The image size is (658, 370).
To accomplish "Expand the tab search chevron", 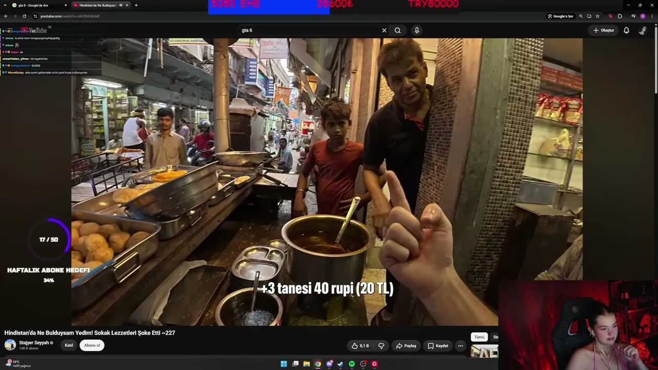I will 6,5.
